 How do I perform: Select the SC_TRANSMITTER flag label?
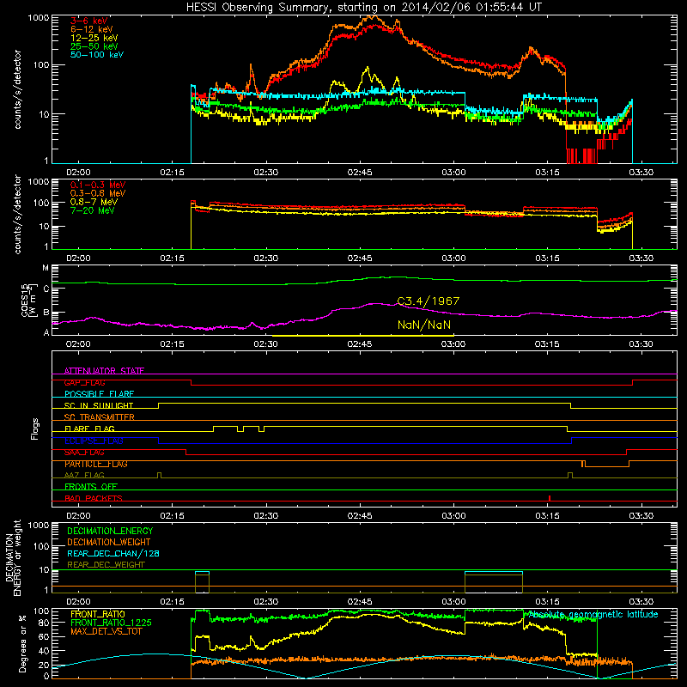pyautogui.click(x=100, y=417)
